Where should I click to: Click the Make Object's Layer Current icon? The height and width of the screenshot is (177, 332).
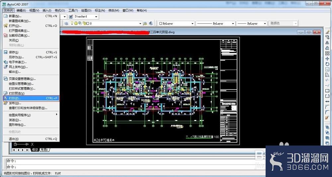tap(145, 24)
